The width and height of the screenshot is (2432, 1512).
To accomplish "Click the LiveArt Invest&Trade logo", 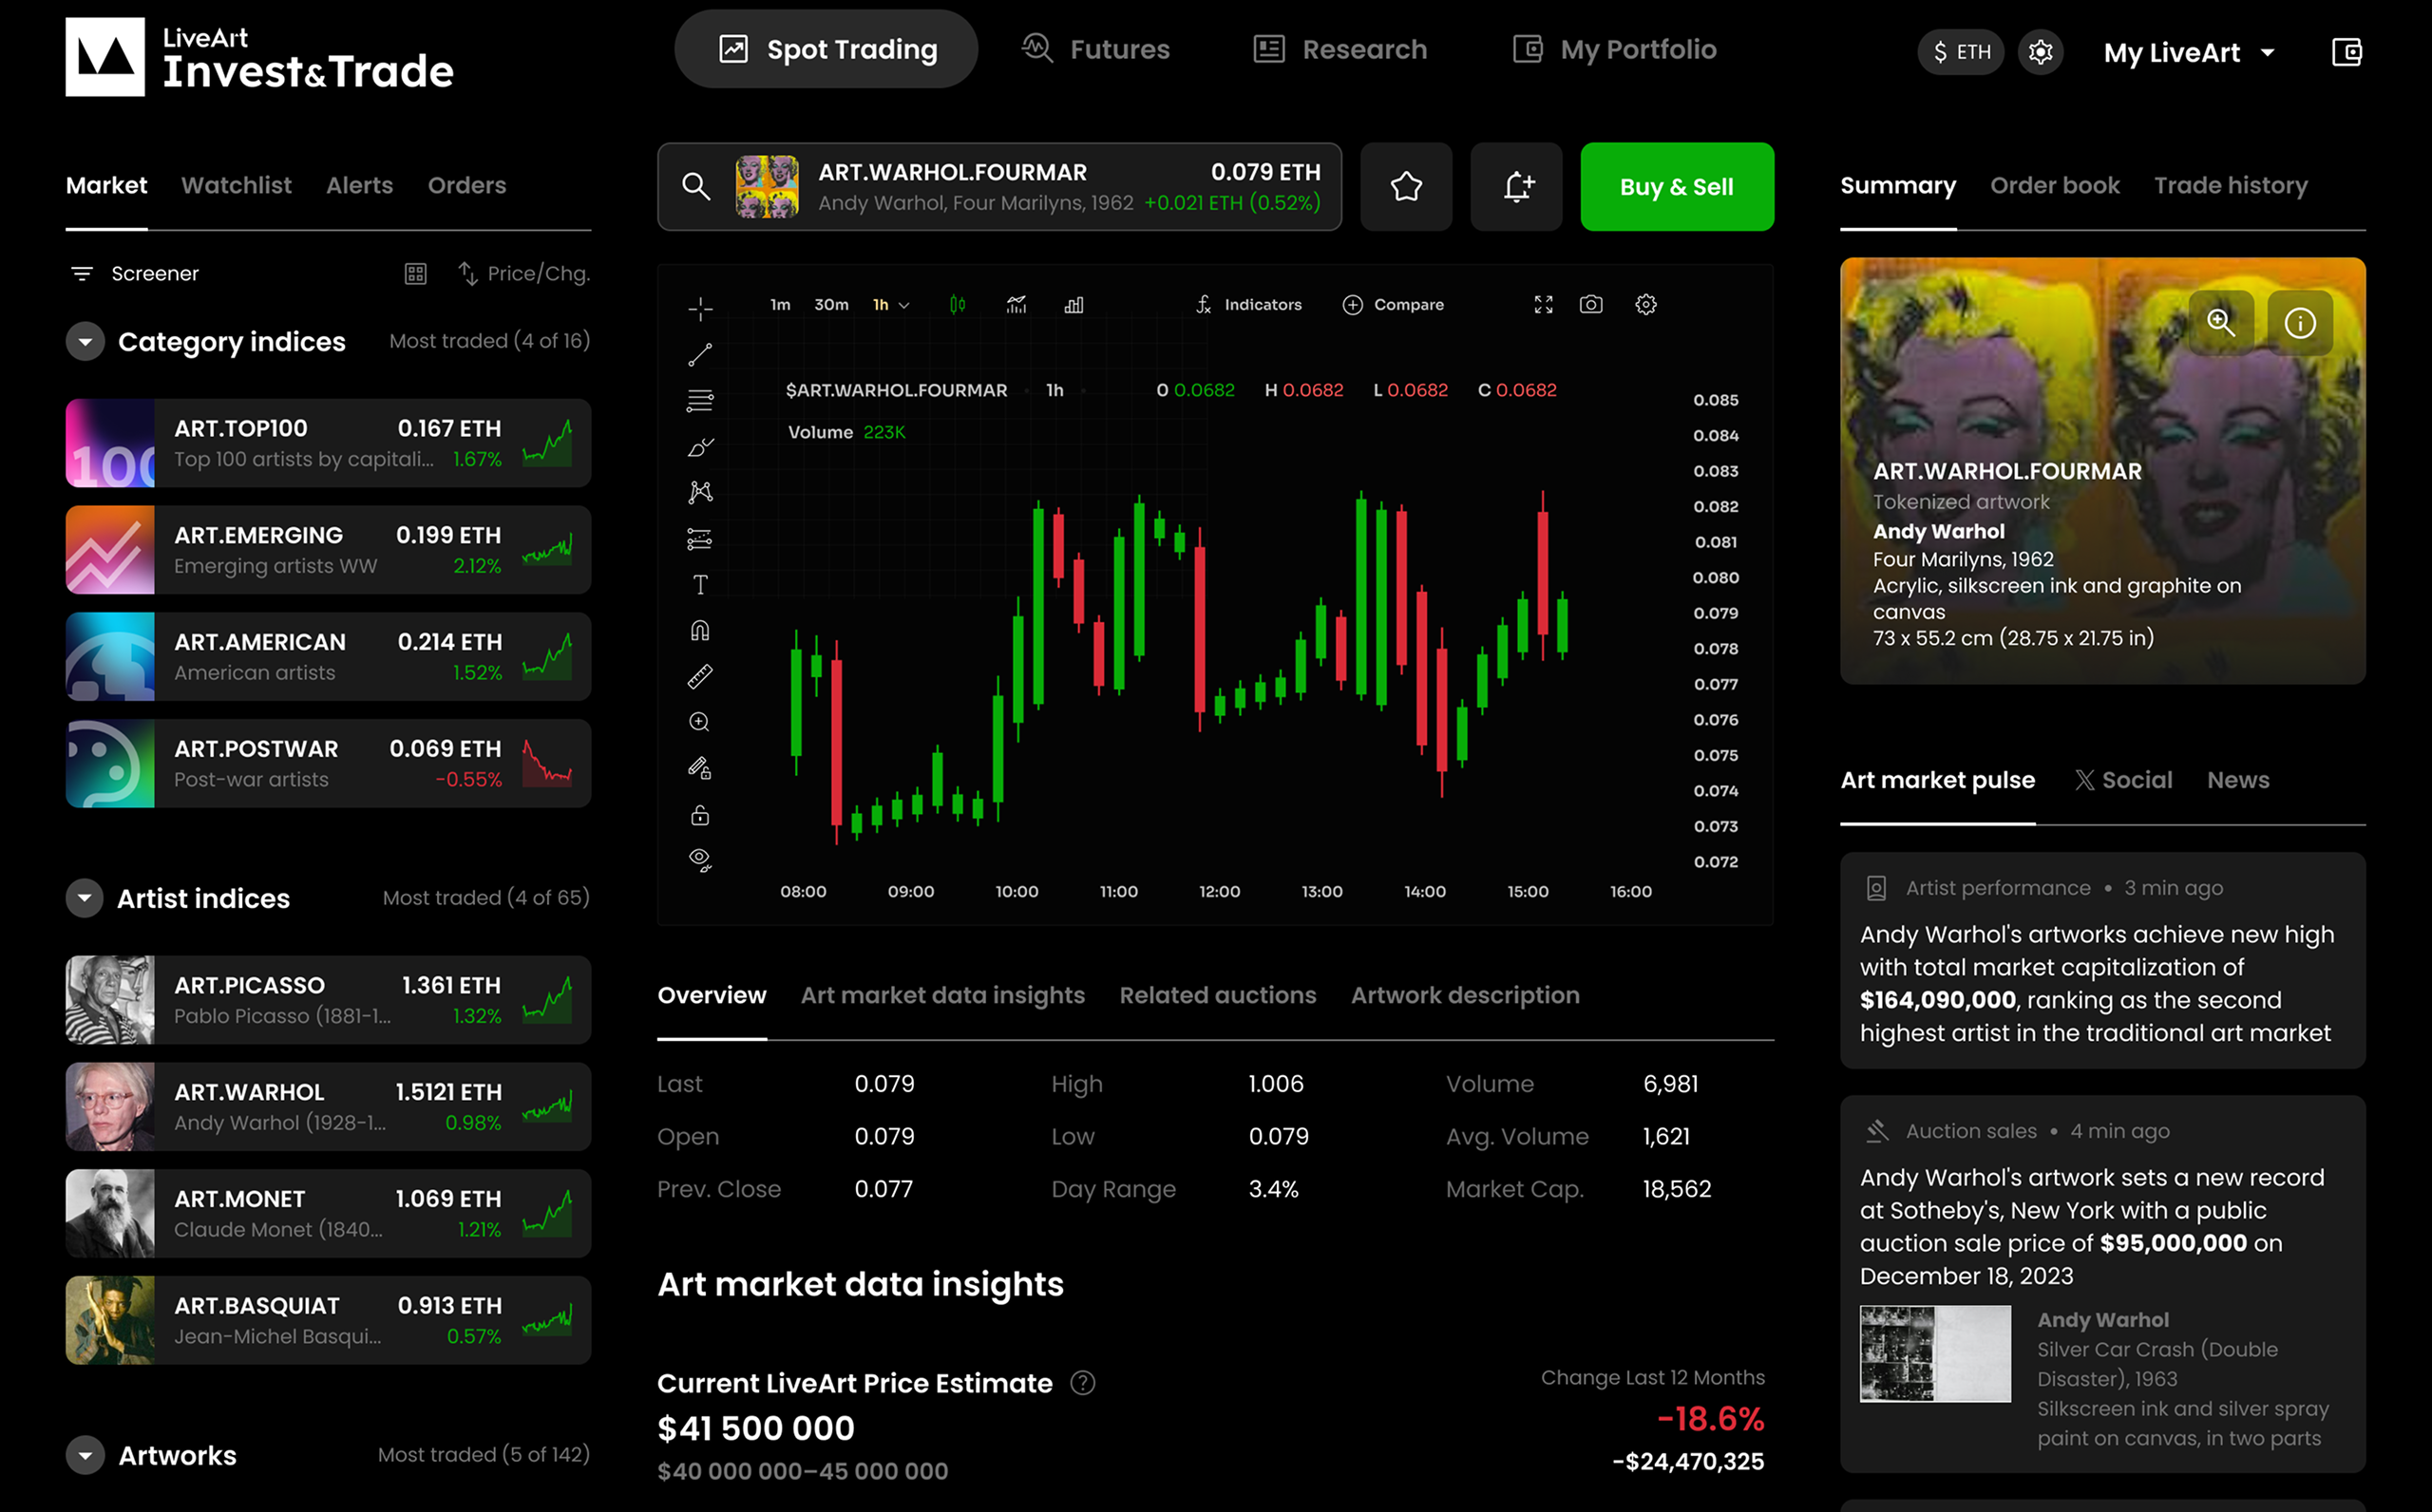I will (x=260, y=57).
